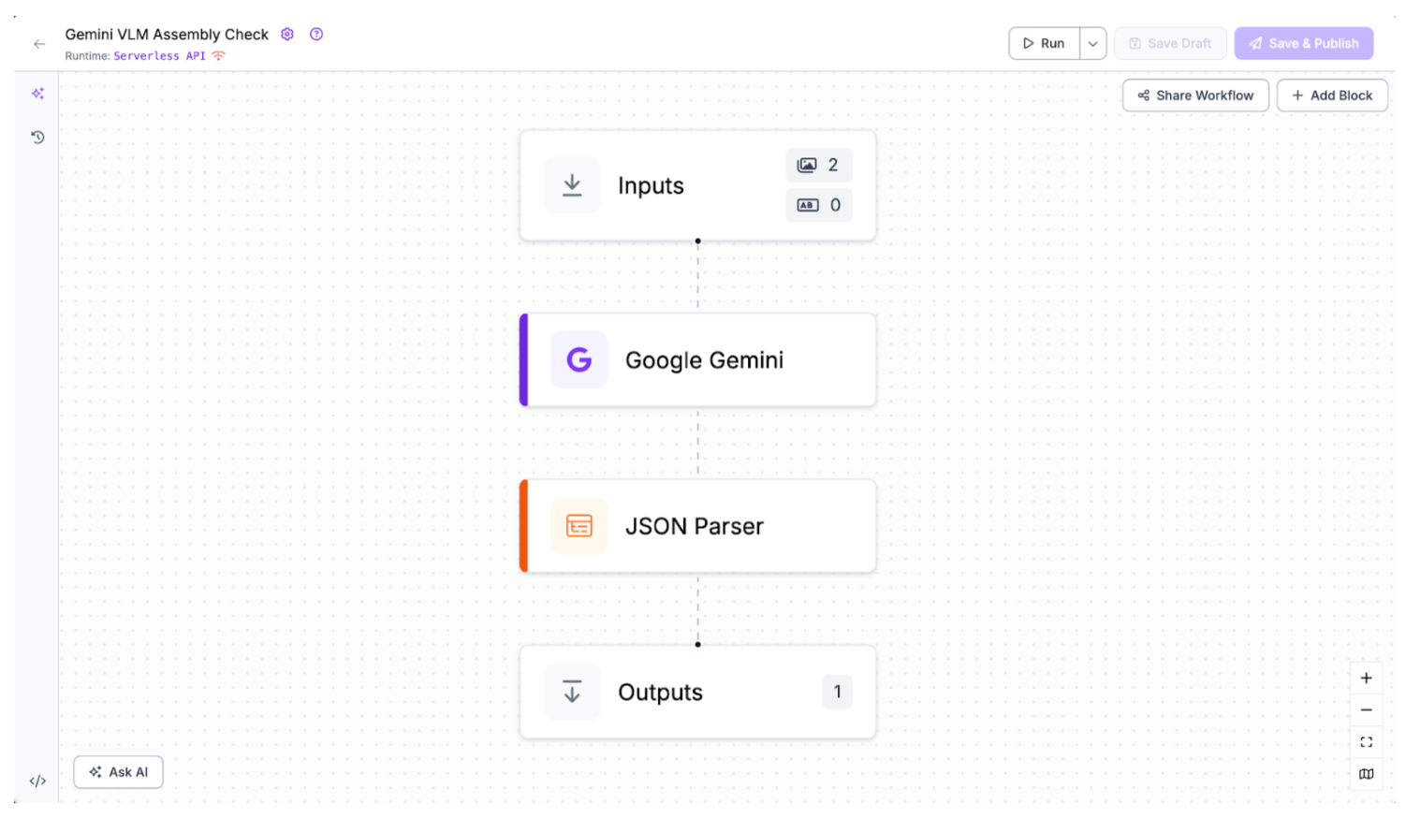Open the Ask AI assistant

click(x=118, y=772)
